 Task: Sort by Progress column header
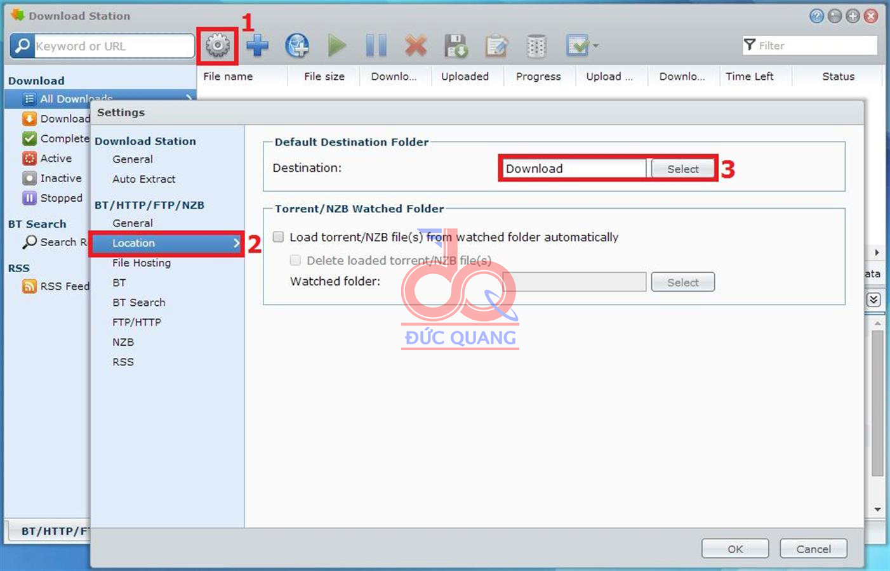[538, 76]
